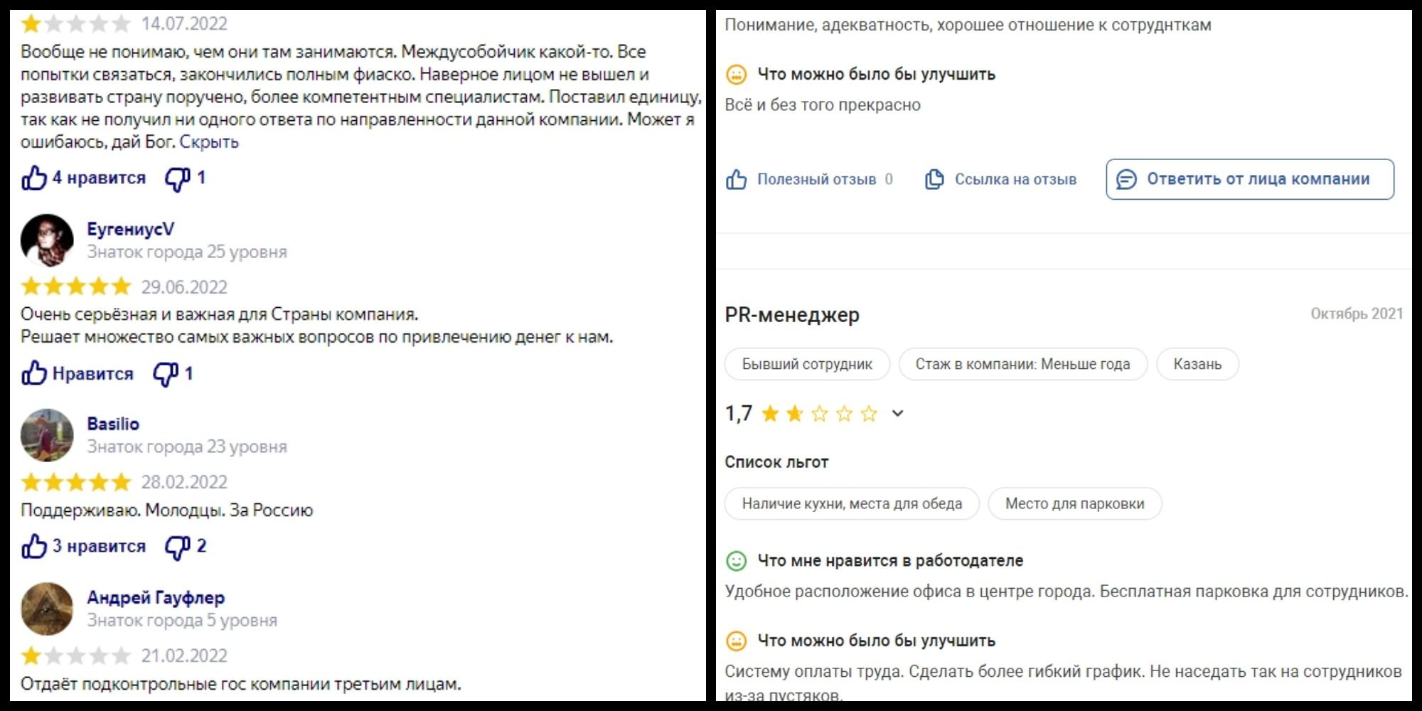Click the copy icon beside Ссылка на отзыв
Image resolution: width=1422 pixels, height=711 pixels.
934,179
